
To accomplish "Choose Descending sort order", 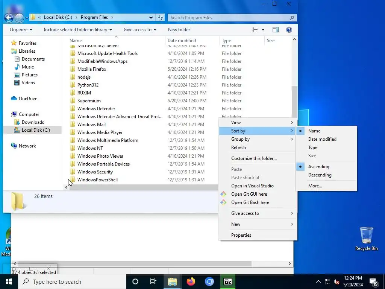I will coord(326,175).
